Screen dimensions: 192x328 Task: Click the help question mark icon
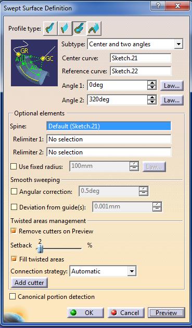pos(158,6)
